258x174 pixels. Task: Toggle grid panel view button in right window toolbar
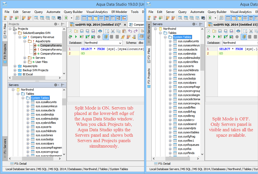coord(245,18)
